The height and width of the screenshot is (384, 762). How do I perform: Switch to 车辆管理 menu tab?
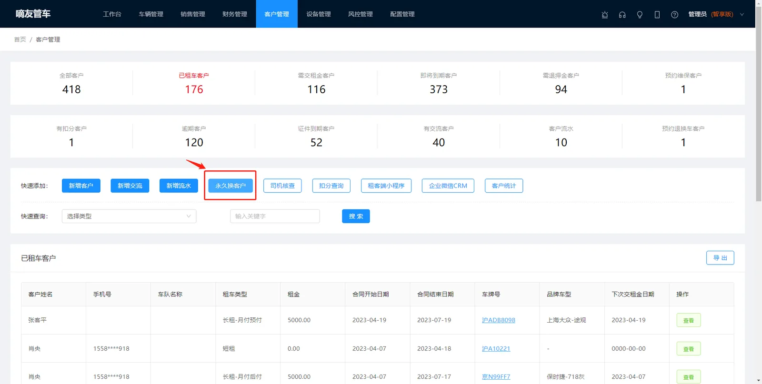151,14
